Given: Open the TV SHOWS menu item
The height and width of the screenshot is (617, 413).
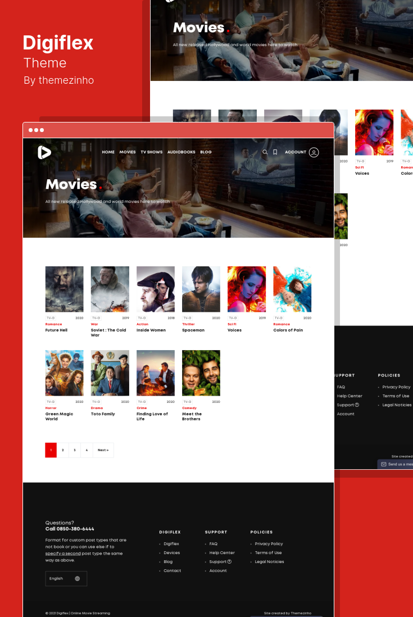Looking at the screenshot, I should [x=152, y=152].
